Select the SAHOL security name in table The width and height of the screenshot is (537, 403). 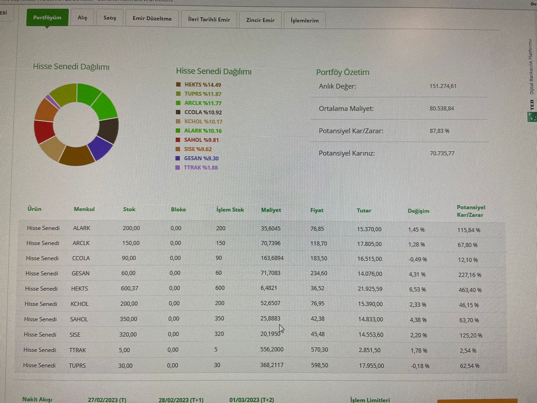tap(79, 319)
